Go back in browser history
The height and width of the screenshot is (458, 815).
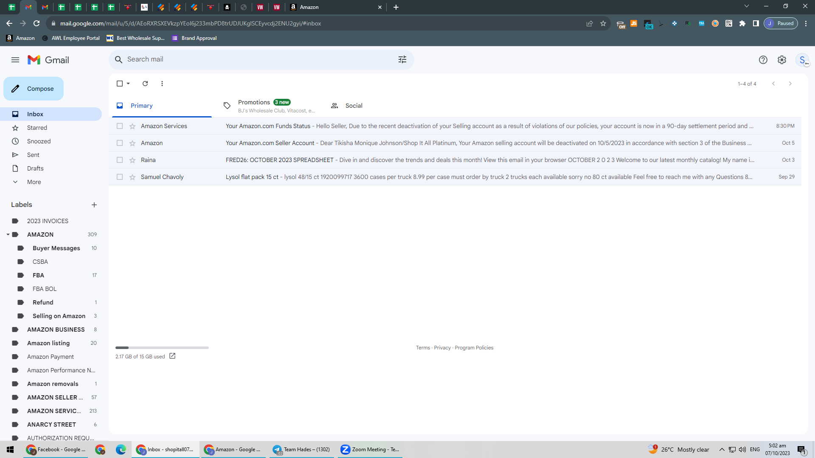point(9,23)
